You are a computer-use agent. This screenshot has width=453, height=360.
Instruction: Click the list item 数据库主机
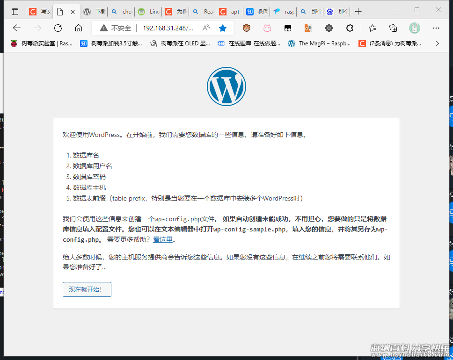89,187
